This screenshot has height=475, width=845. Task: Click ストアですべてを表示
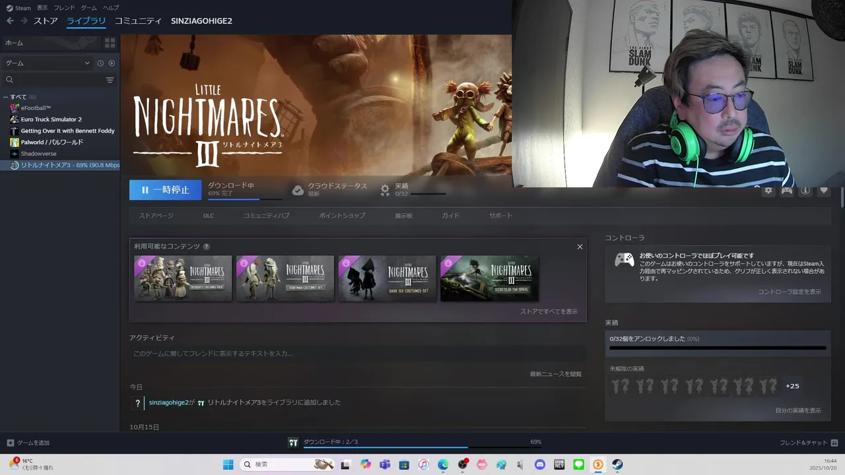pos(549,311)
